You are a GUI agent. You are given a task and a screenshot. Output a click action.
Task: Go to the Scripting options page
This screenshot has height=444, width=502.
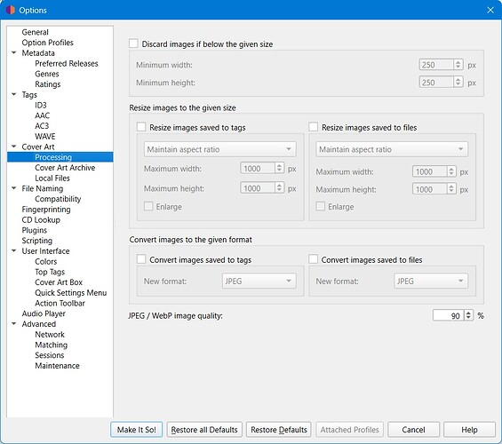click(36, 241)
